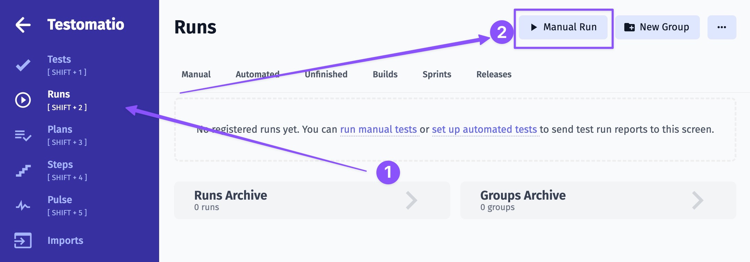The height and width of the screenshot is (262, 750).
Task: Click the Testomatio project title
Action: (x=86, y=25)
